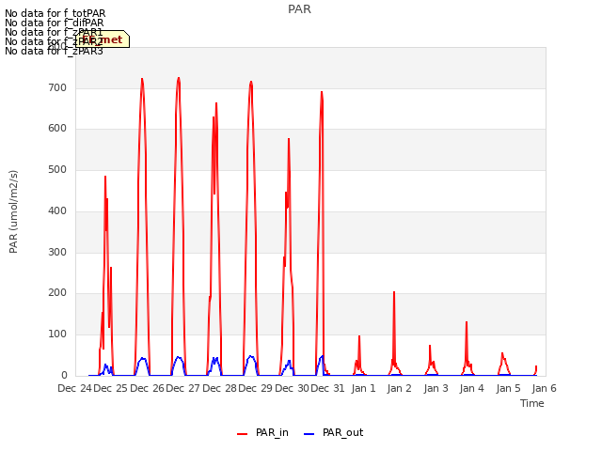This screenshot has height=451, width=602.
Task: Click the Dec 27 x-axis tick label
Action: (x=182, y=388)
